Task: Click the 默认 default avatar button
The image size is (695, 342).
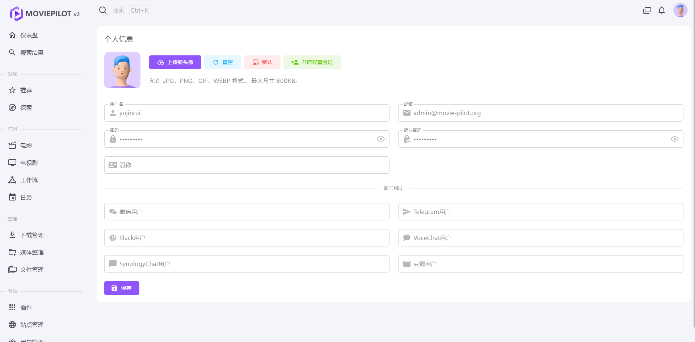Action: tap(262, 62)
